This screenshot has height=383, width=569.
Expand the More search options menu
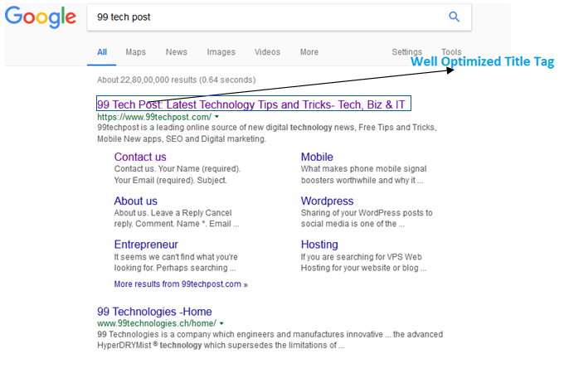coord(309,52)
